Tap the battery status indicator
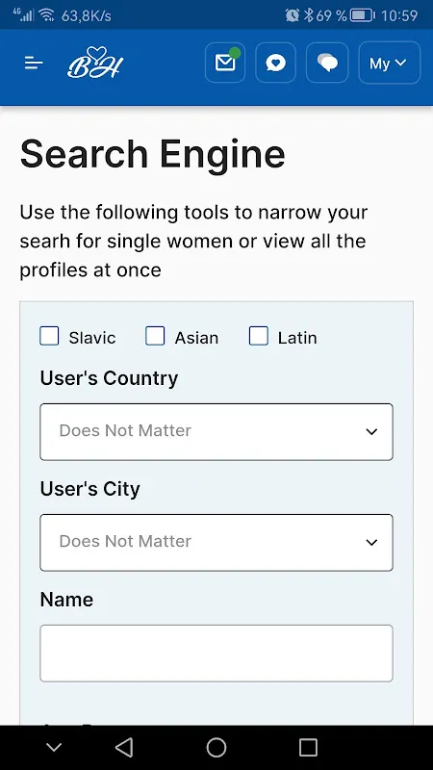The height and width of the screenshot is (770, 433). 363,15
